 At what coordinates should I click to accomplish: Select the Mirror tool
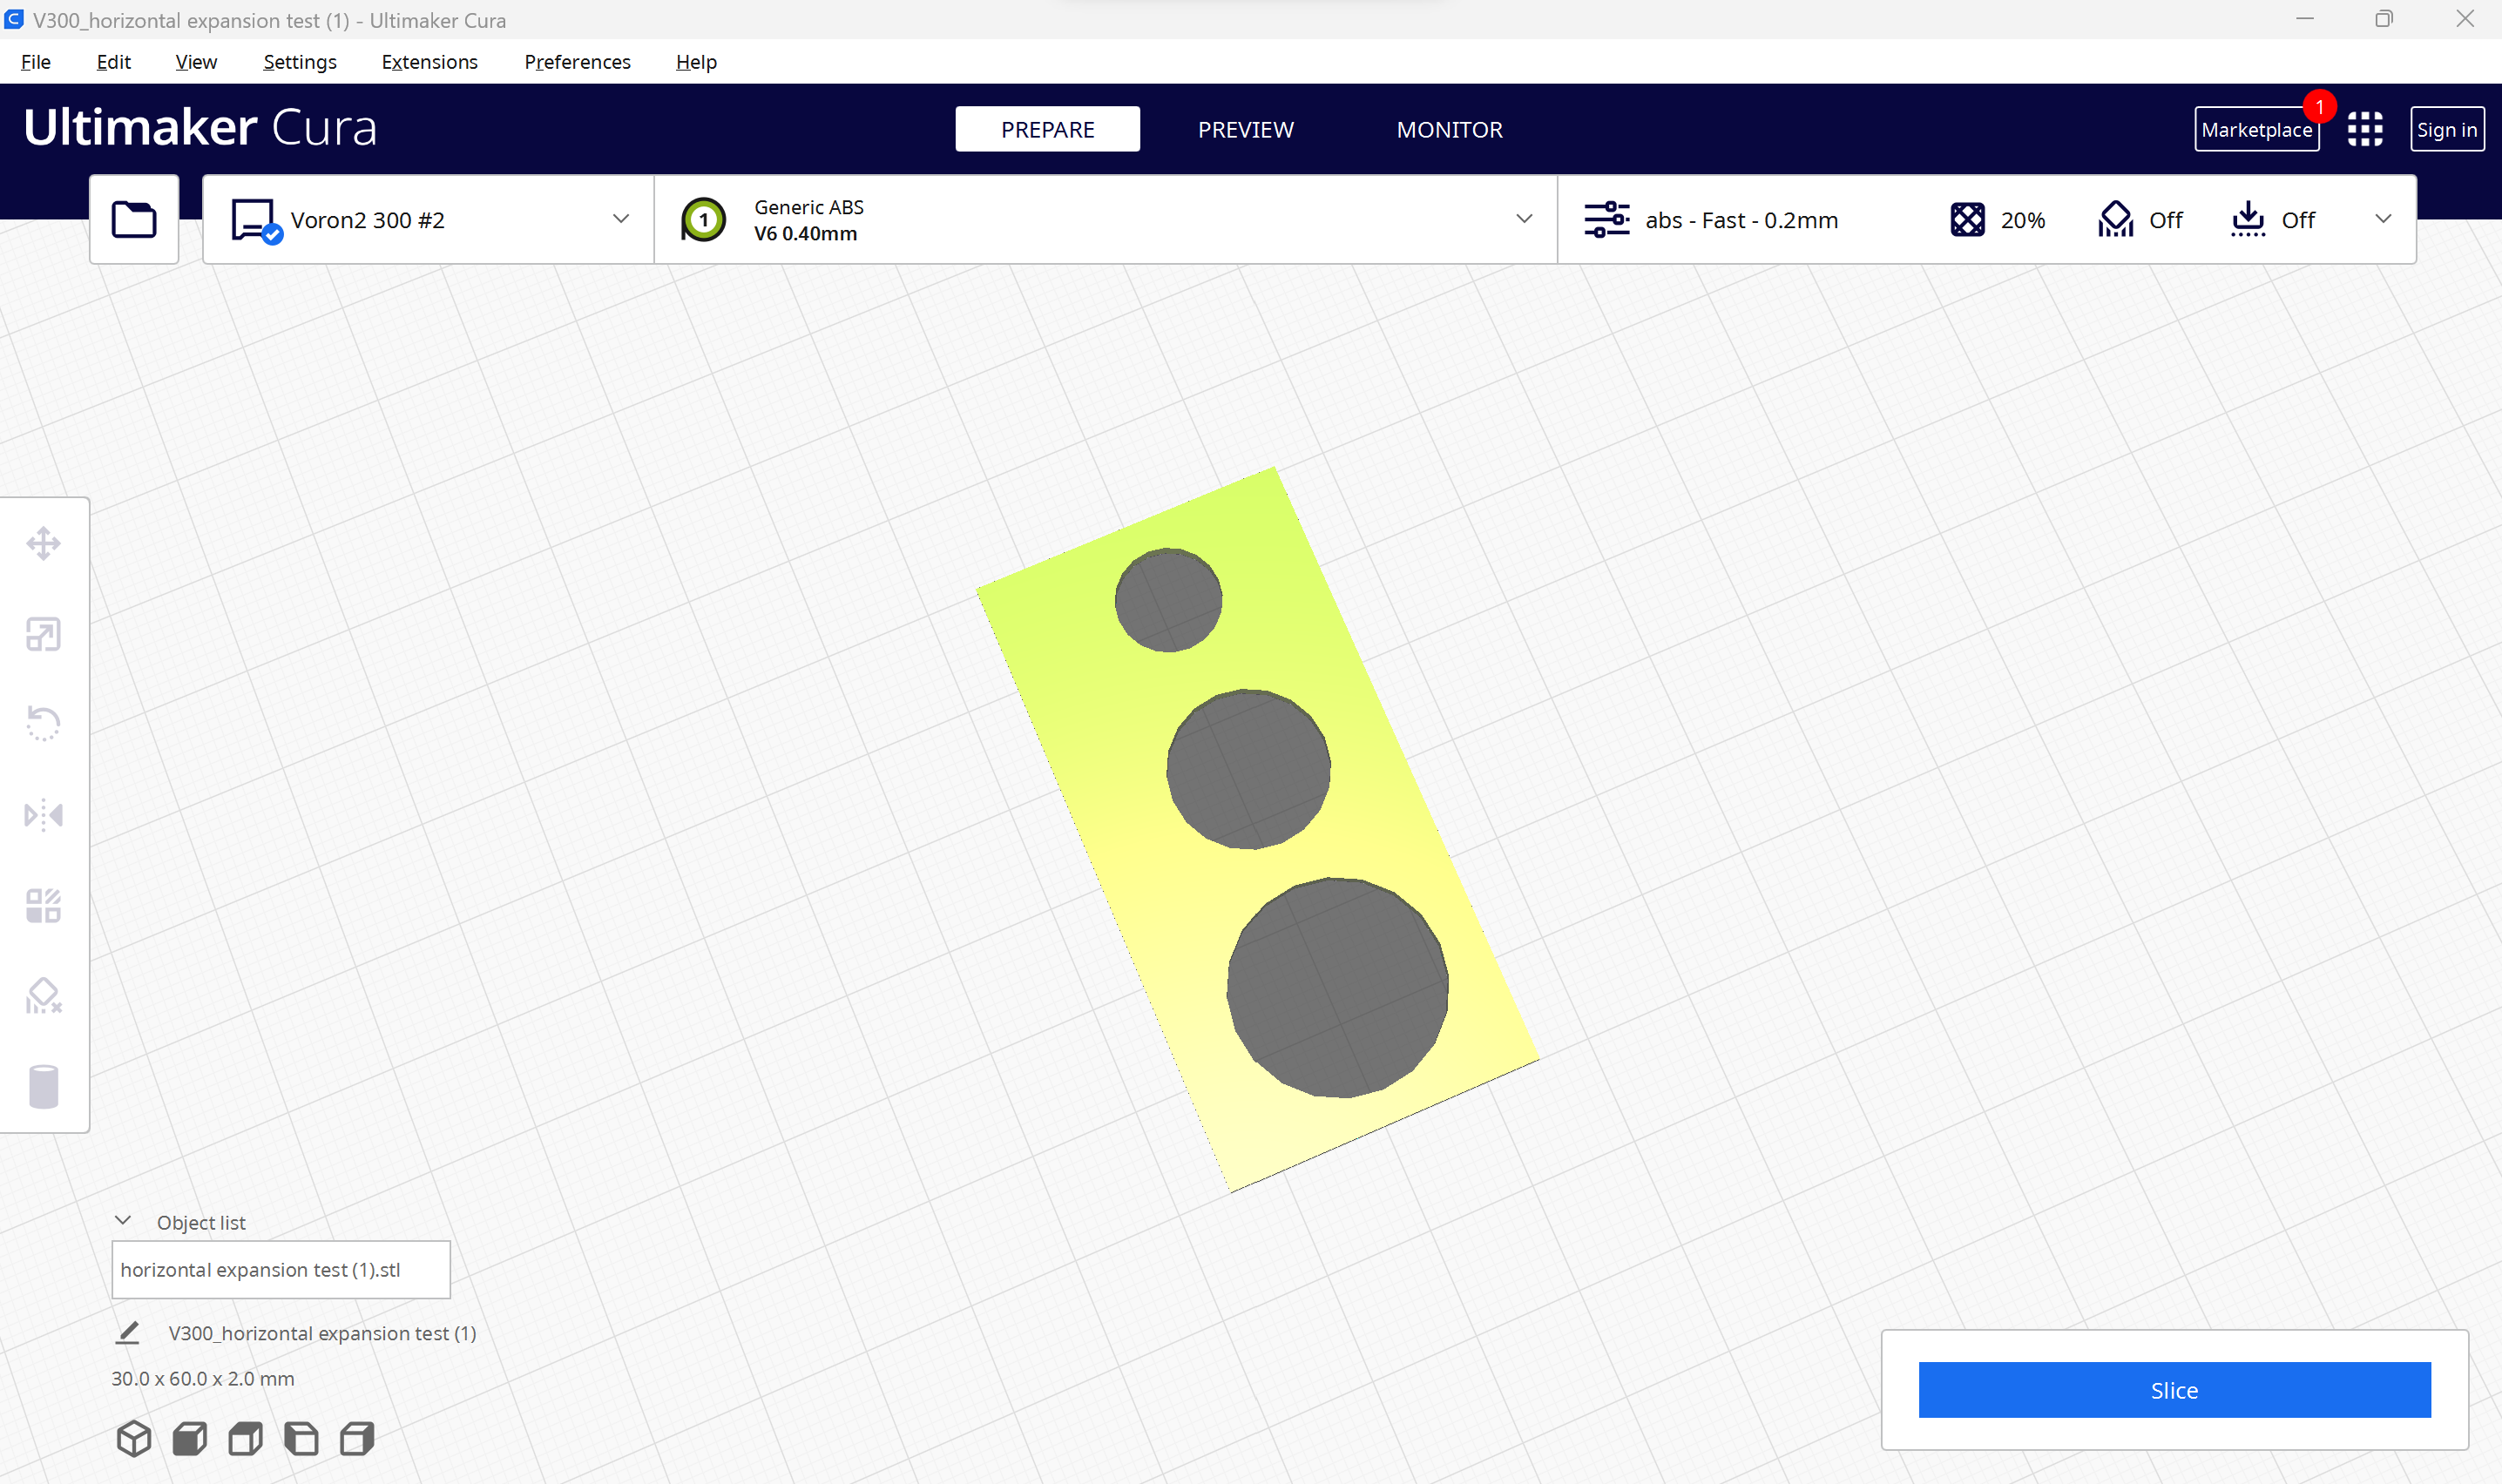pos(43,815)
